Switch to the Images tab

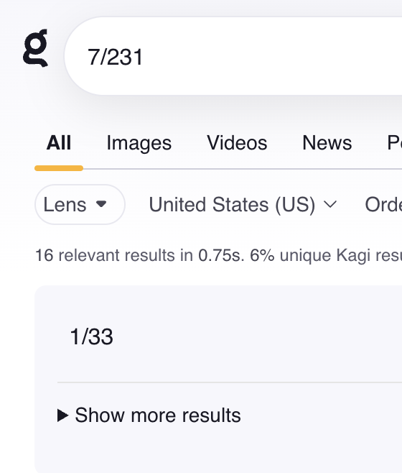pos(139,142)
